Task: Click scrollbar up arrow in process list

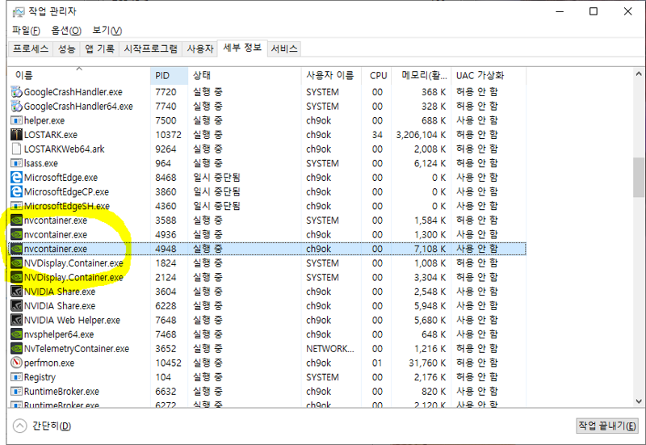Action: pos(639,74)
